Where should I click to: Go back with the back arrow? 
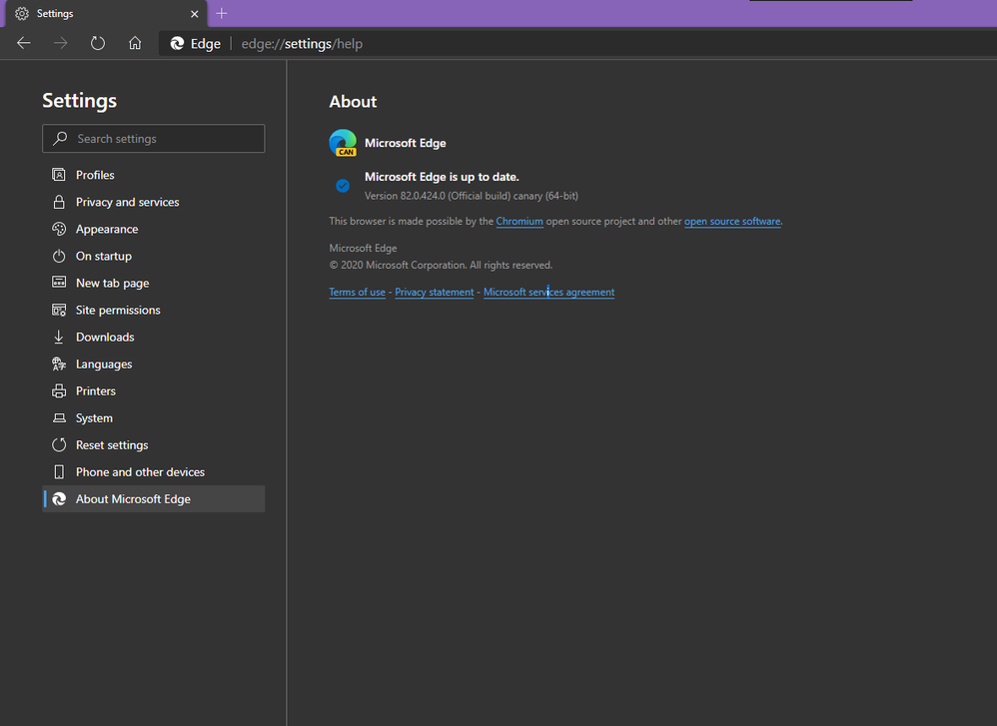pos(24,43)
